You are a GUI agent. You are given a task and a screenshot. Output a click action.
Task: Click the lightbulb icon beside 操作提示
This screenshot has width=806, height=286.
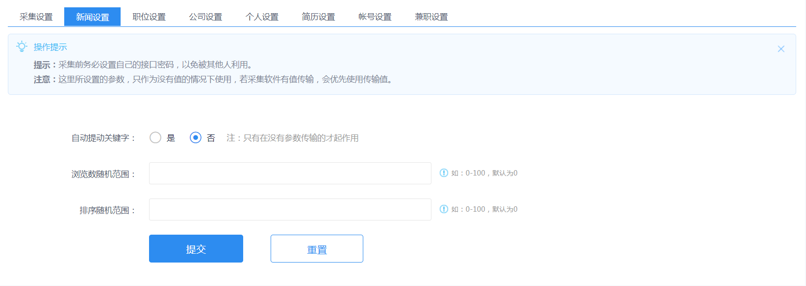[22, 46]
